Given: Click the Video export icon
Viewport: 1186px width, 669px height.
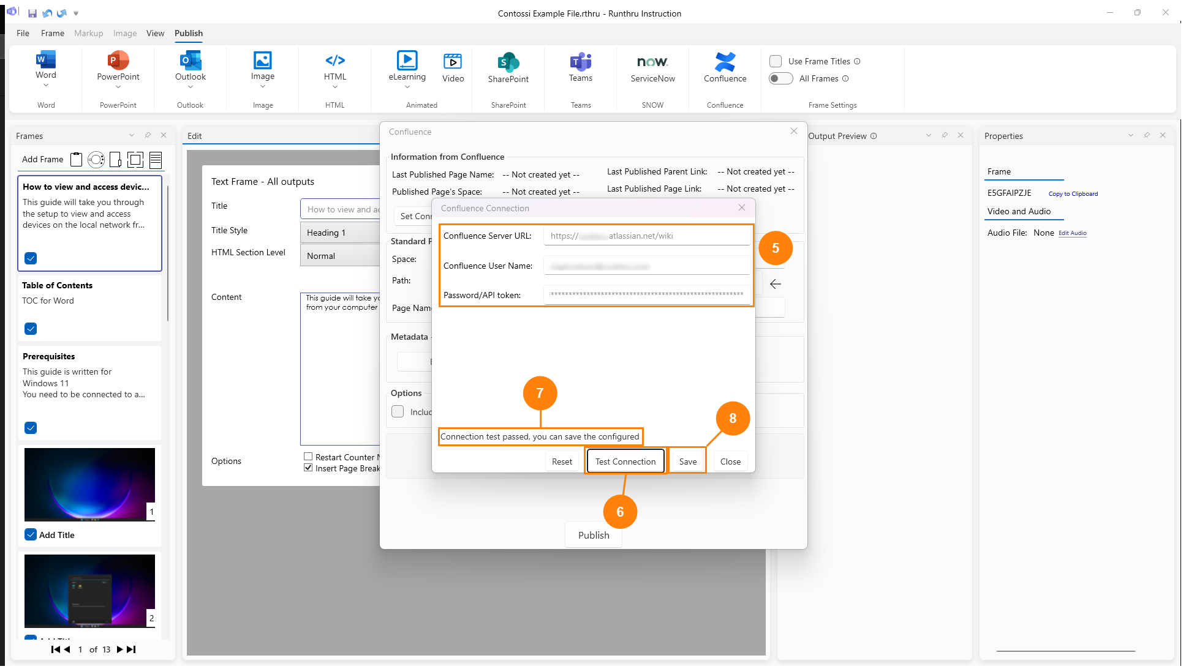Looking at the screenshot, I should 453,61.
